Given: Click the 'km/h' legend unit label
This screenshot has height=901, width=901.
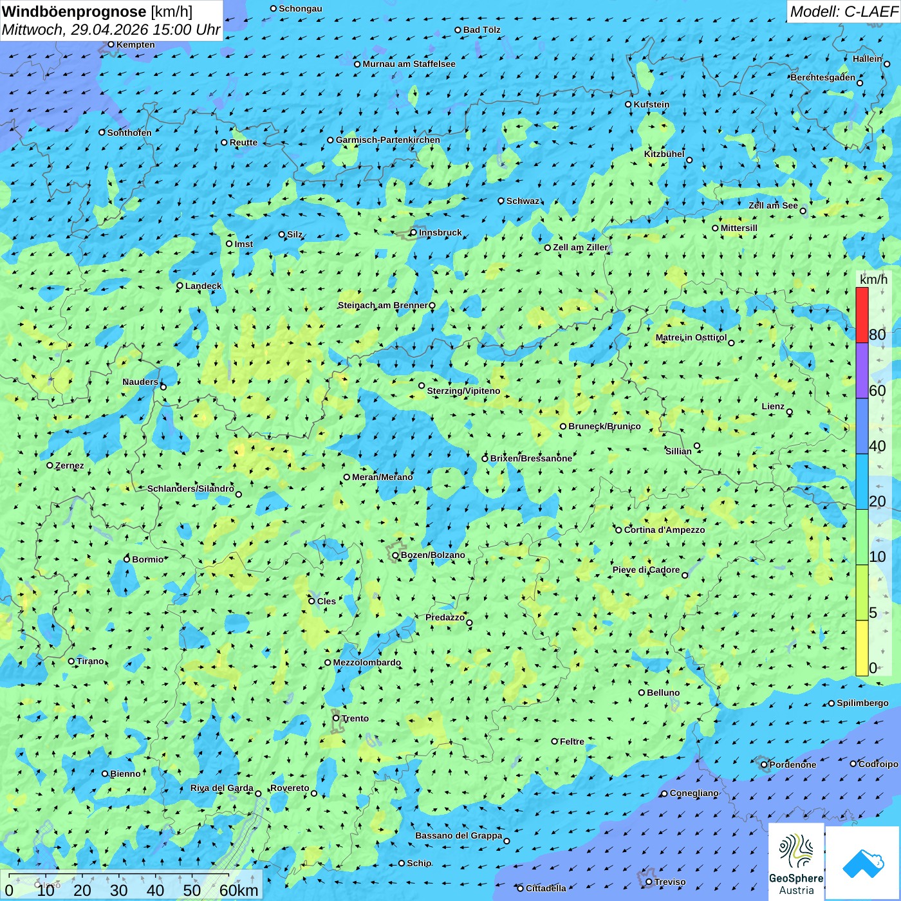Looking at the screenshot, I should click(873, 279).
